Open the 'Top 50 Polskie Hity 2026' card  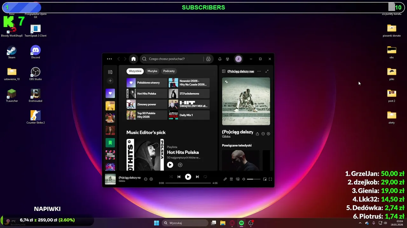pos(147,115)
